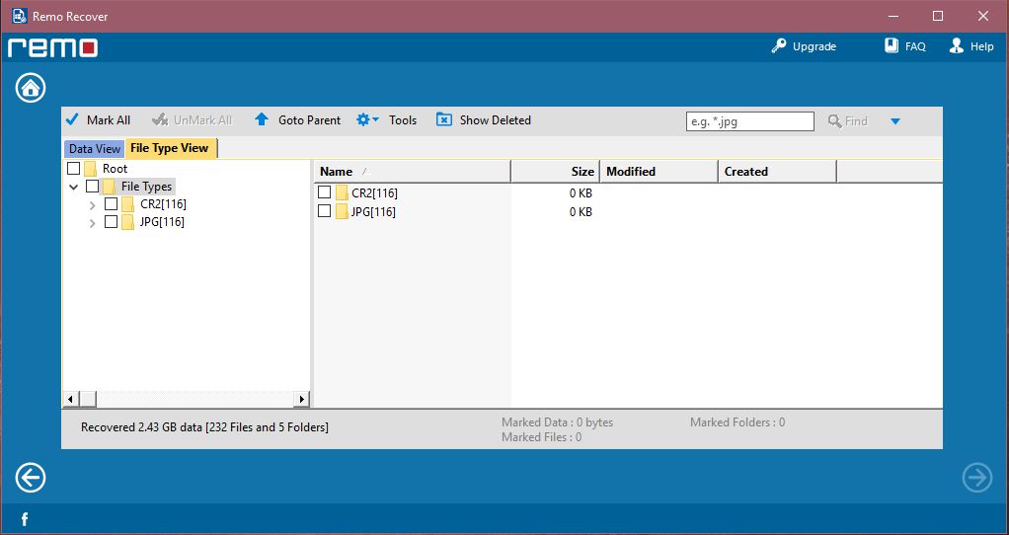Image resolution: width=1009 pixels, height=535 pixels.
Task: Expand the CR2[116] tree node
Action: click(92, 204)
